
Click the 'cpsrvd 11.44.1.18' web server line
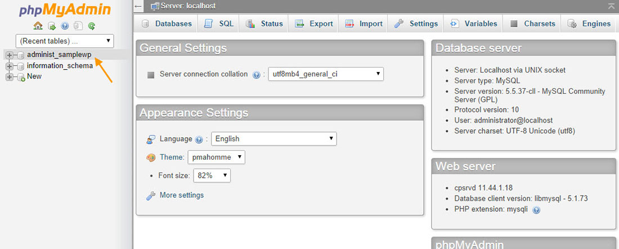[483, 187]
